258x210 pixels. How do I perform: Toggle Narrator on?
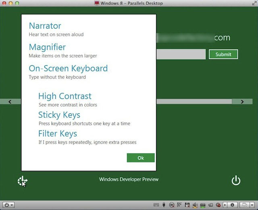tap(45, 26)
